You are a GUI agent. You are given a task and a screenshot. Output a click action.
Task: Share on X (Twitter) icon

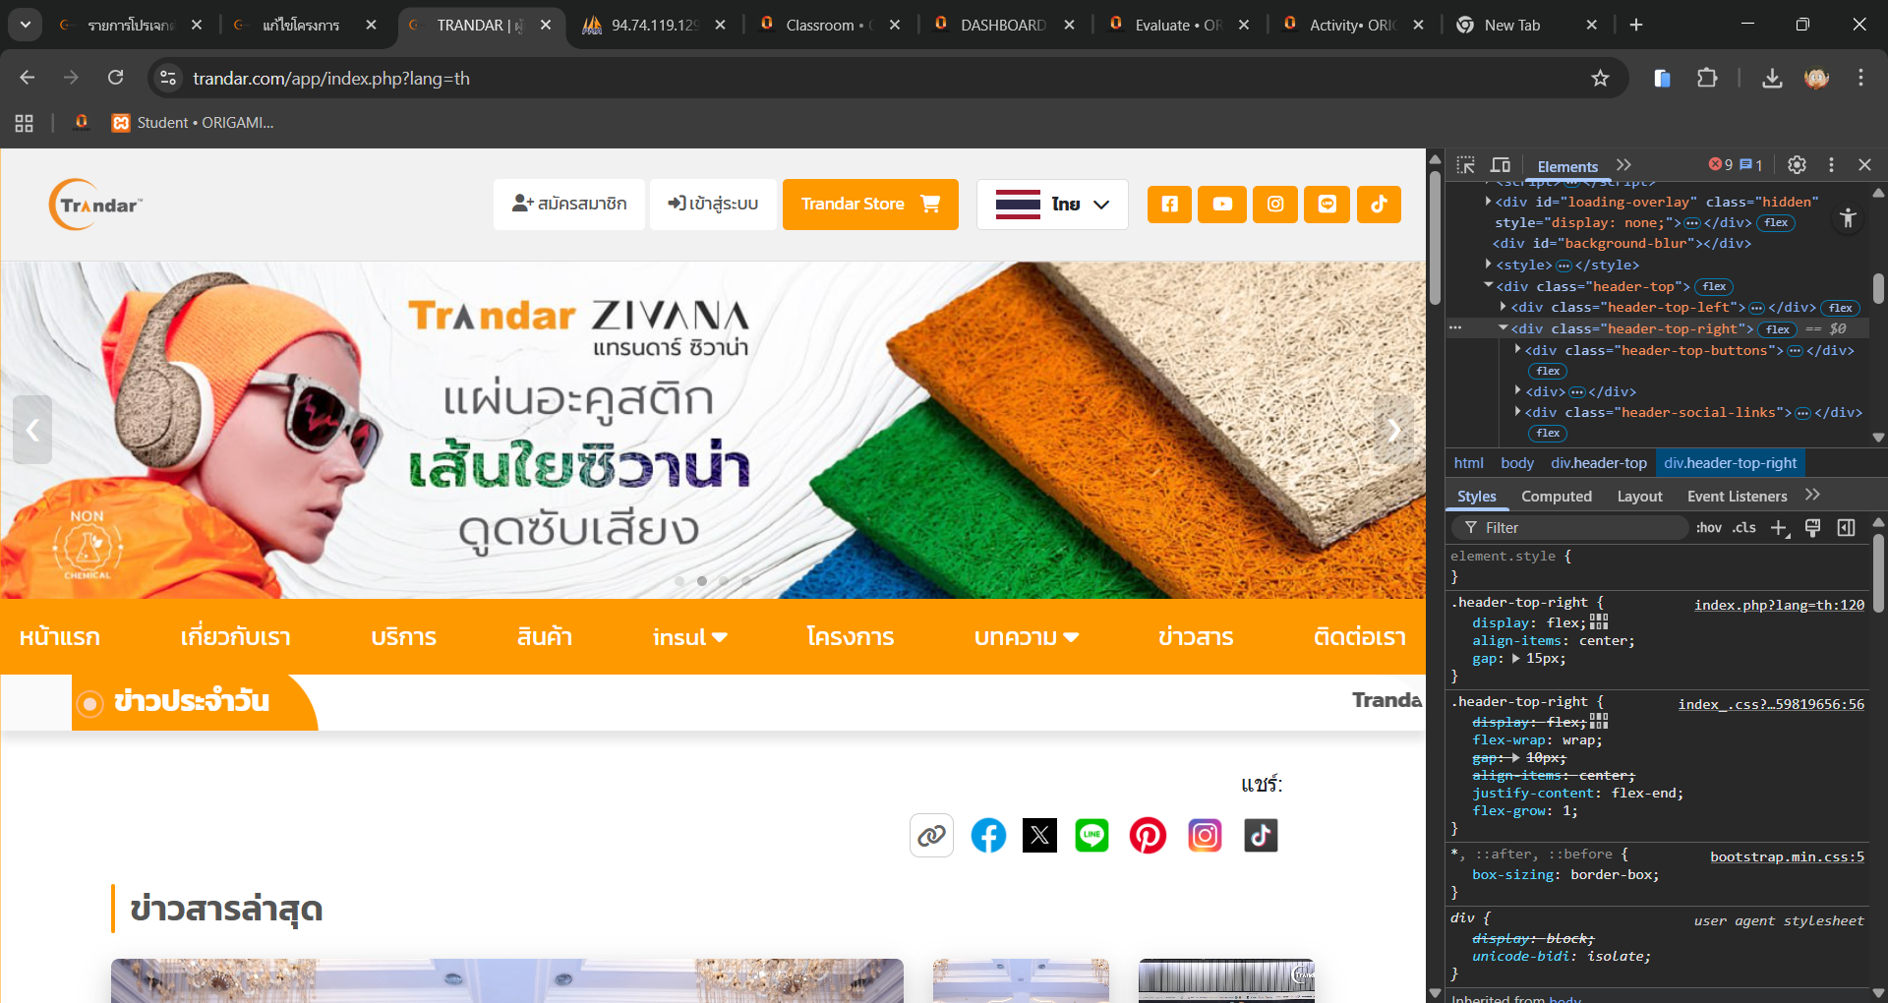coord(1039,836)
